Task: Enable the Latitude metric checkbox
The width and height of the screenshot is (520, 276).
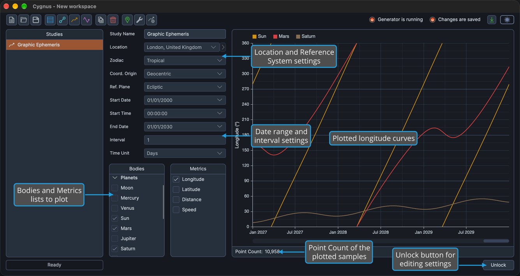Action: pos(176,189)
